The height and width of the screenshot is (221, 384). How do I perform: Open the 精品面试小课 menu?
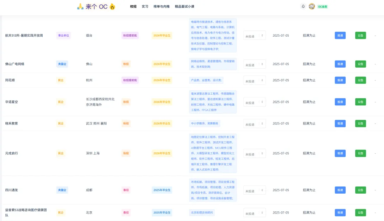pos(185,6)
